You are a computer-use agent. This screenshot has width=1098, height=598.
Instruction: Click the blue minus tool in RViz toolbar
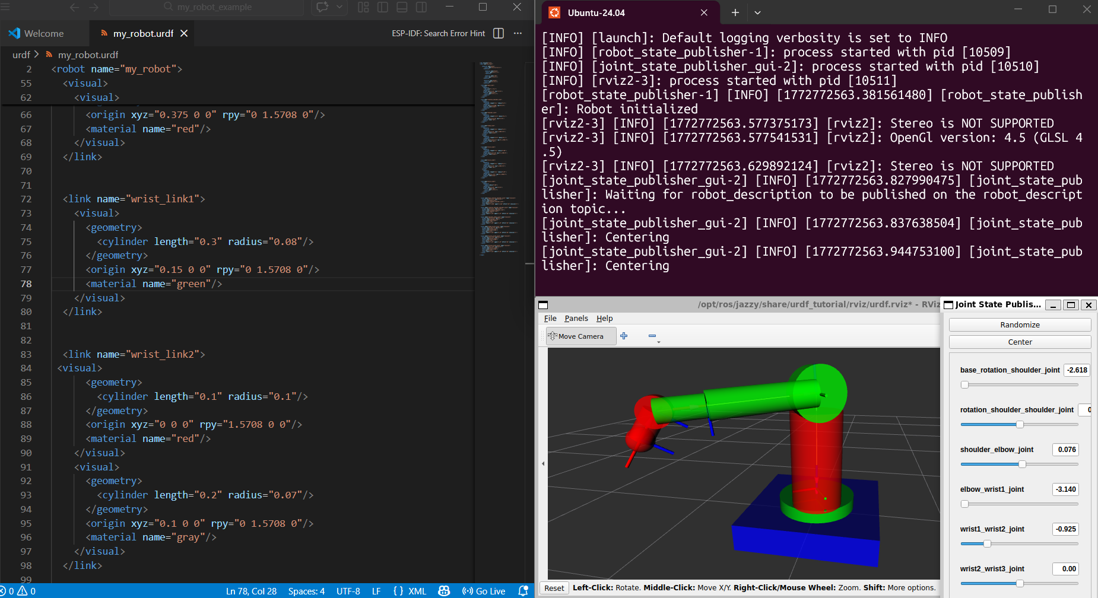point(652,336)
